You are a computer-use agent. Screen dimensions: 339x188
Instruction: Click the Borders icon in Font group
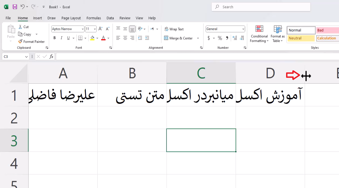80,38
